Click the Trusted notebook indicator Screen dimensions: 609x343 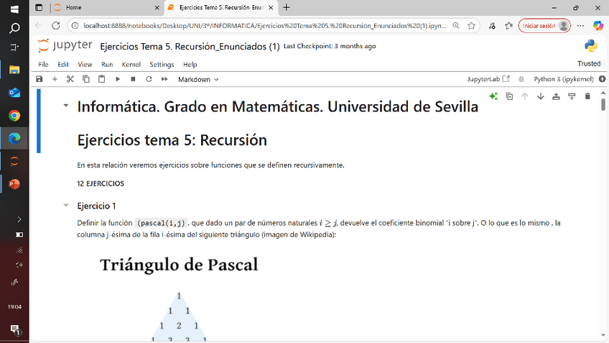[x=589, y=63]
